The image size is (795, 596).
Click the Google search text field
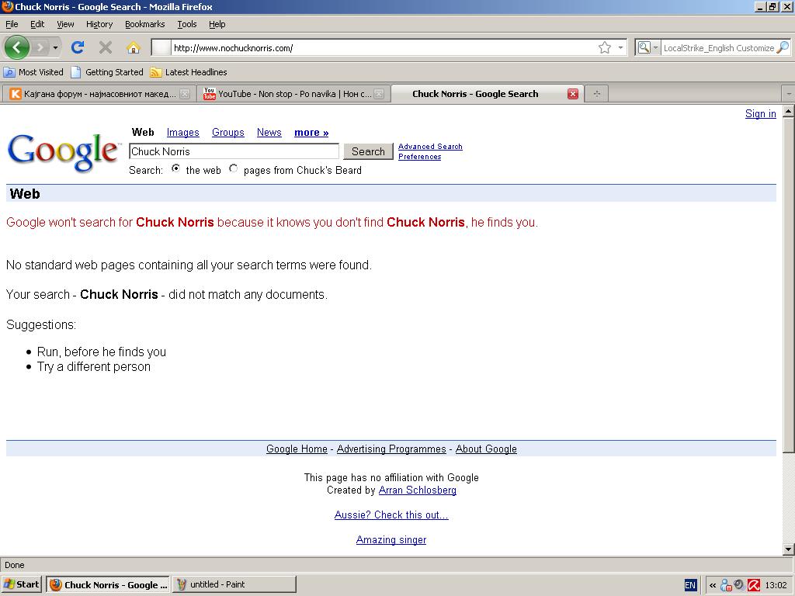(234, 151)
